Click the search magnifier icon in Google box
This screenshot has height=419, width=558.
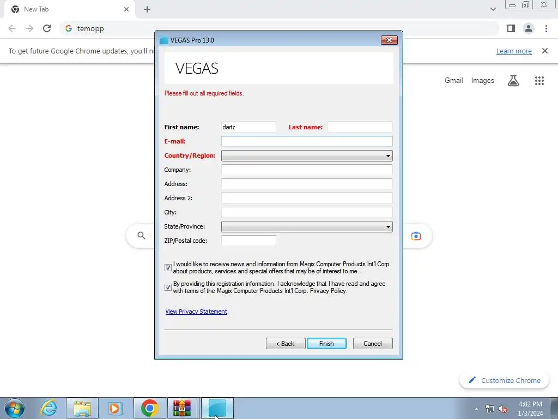pos(141,236)
